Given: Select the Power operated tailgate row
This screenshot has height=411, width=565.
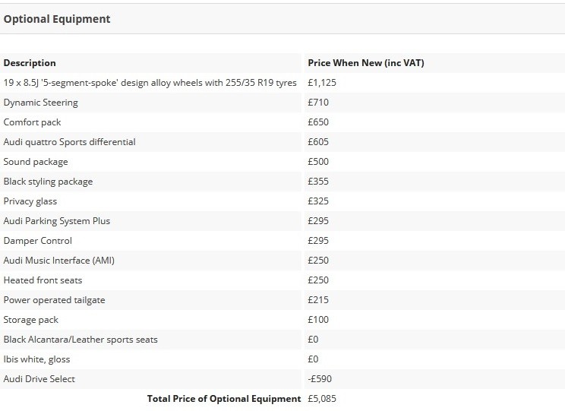Looking at the screenshot, I should click(x=282, y=300).
